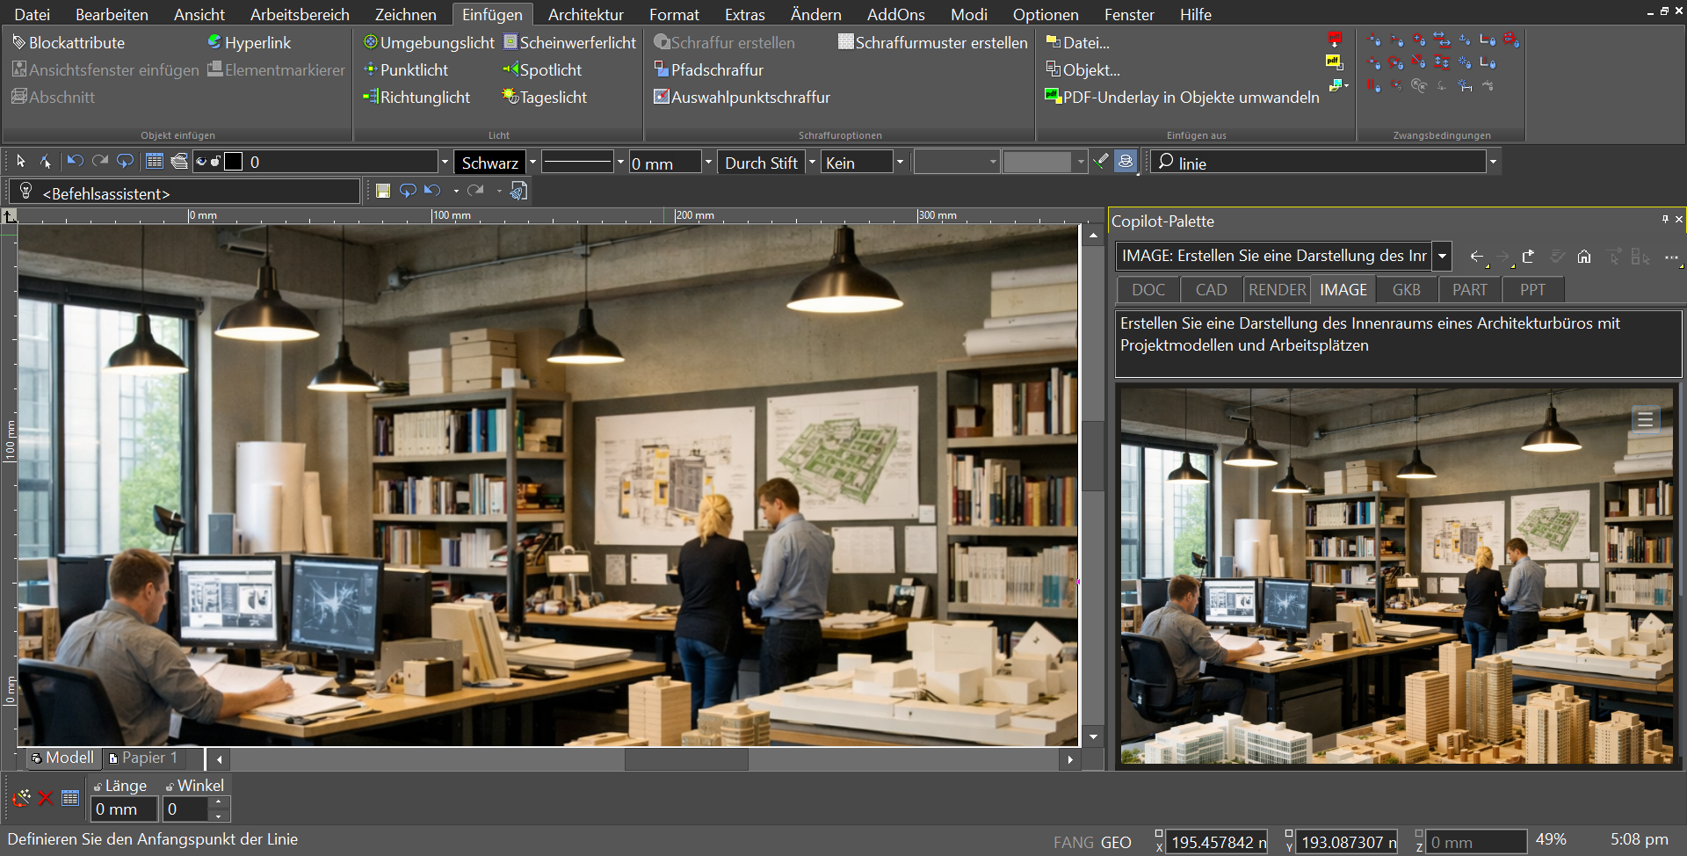Click the Länge input field
Image resolution: width=1687 pixels, height=856 pixels.
[124, 809]
